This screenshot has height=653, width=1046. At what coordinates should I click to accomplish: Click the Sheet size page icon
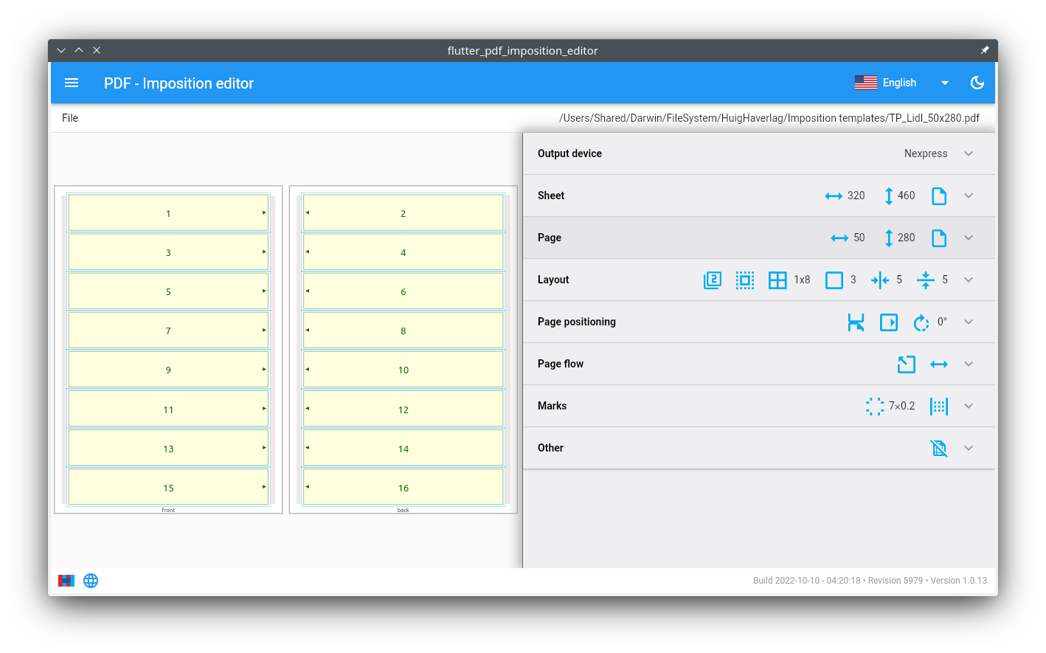click(x=938, y=196)
